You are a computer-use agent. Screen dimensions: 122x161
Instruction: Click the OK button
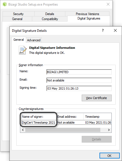coord(109,156)
